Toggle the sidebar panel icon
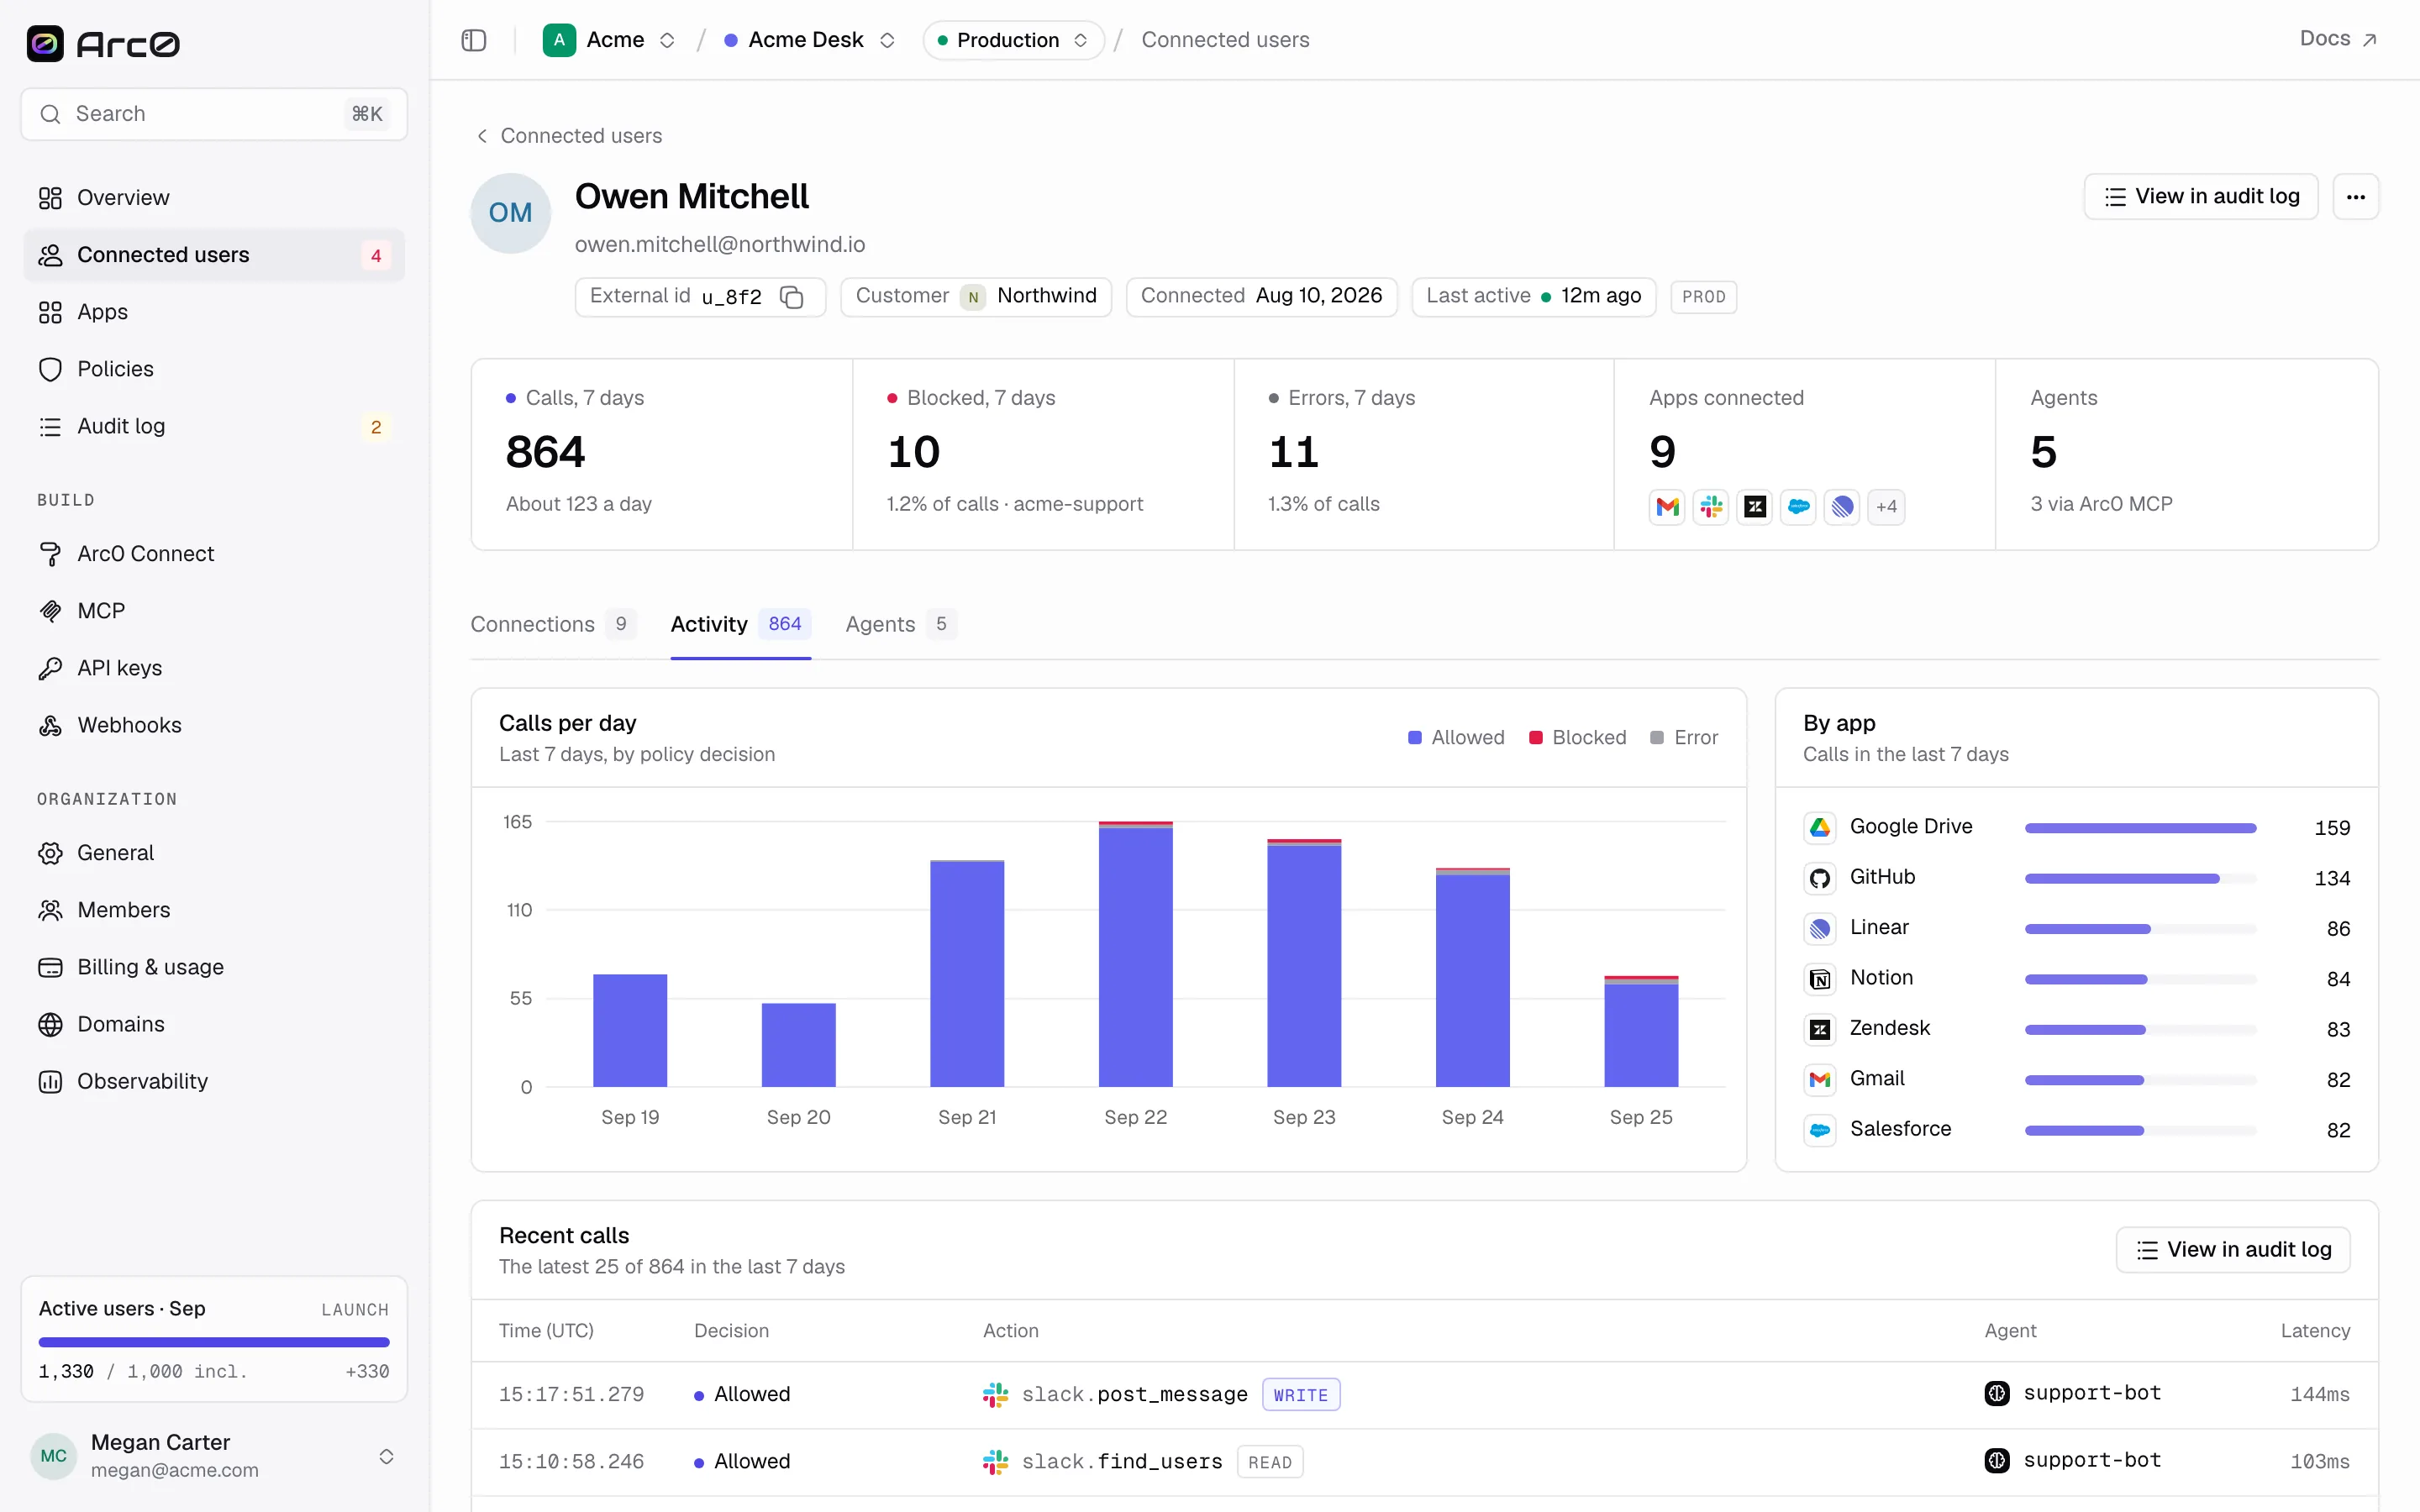Viewport: 2420px width, 1512px height. pyautogui.click(x=474, y=40)
